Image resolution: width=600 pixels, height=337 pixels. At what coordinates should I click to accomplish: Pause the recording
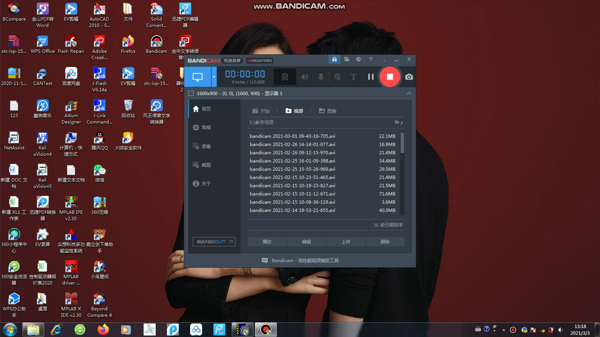click(371, 77)
